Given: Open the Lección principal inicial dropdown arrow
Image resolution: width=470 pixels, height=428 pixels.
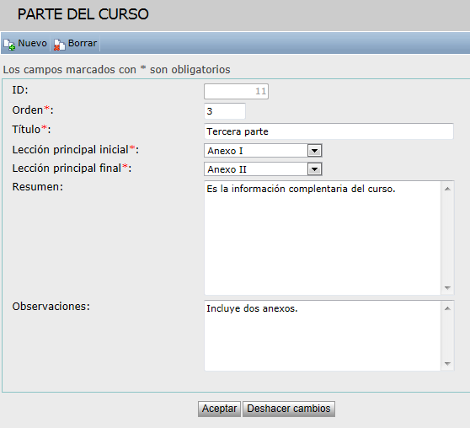Looking at the screenshot, I should tap(314, 151).
